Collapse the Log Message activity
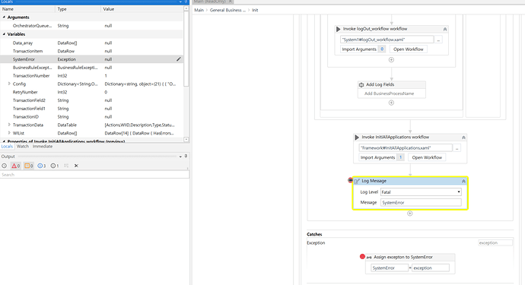Screen dimensions: 525x285 click(463, 181)
